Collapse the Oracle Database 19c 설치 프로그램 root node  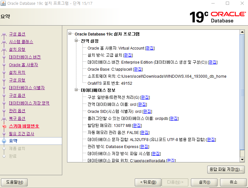coord(70,34)
